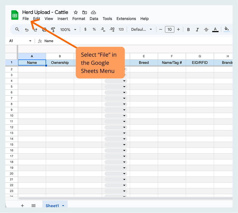
Task: Open the all sheets list icon
Action: tap(33, 206)
